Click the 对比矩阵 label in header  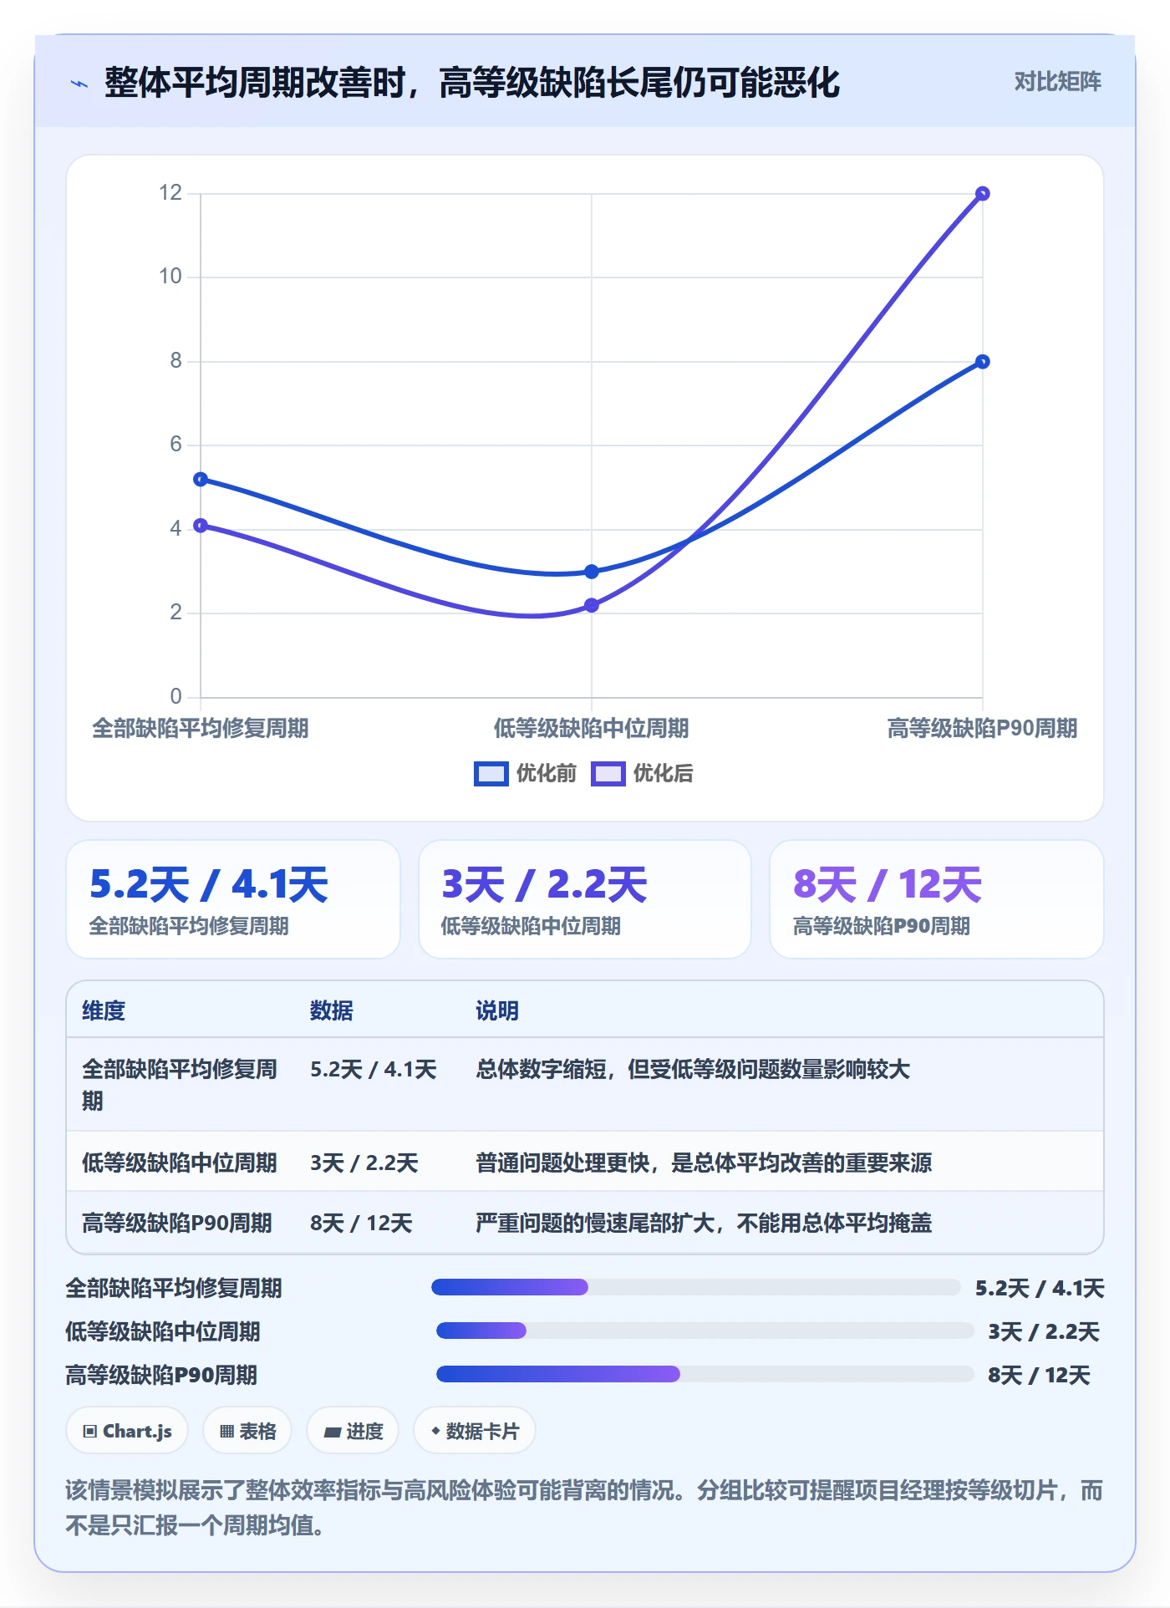pyautogui.click(x=1057, y=82)
